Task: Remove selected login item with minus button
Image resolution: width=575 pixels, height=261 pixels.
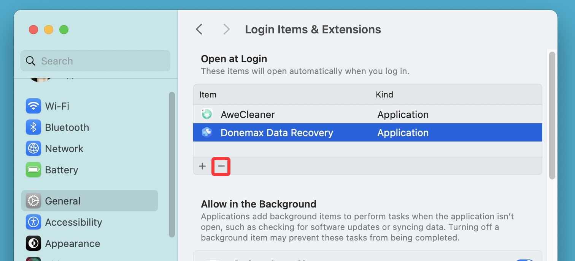Action: 221,166
